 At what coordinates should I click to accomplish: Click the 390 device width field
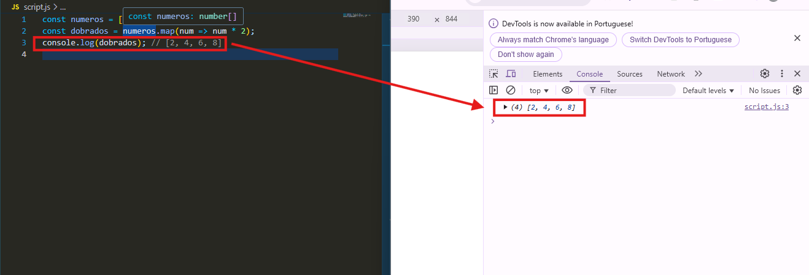413,19
